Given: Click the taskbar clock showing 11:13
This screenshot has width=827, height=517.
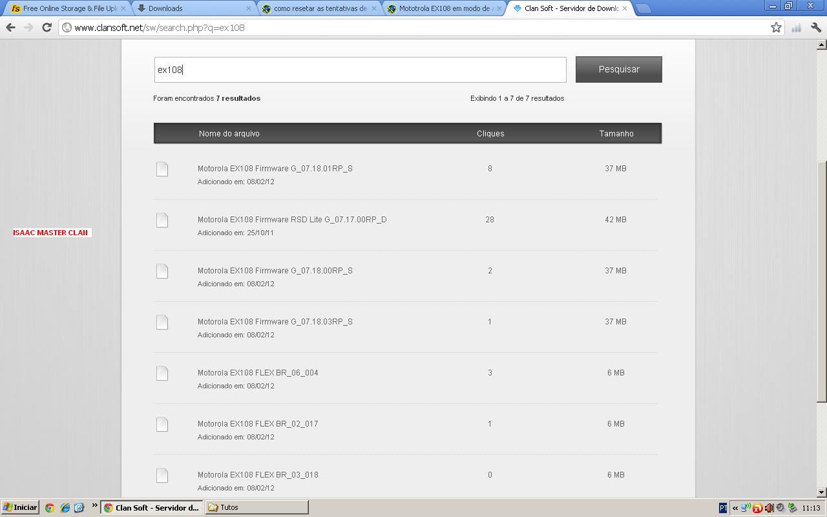Looking at the screenshot, I should [811, 508].
